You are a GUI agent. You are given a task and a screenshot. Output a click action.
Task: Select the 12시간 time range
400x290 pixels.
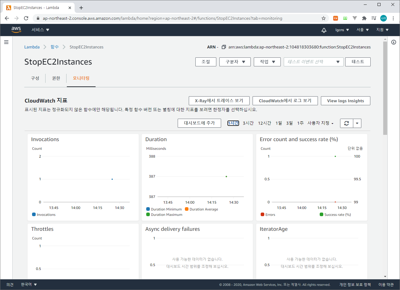click(x=265, y=123)
